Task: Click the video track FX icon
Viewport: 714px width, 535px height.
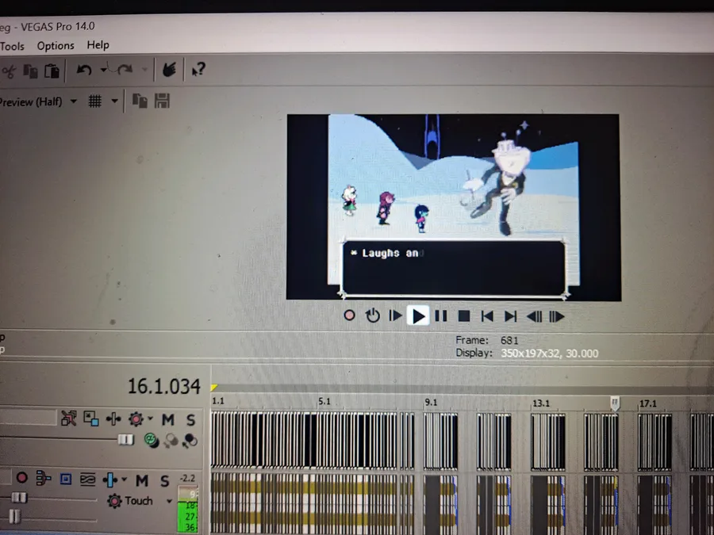Action: point(113,418)
